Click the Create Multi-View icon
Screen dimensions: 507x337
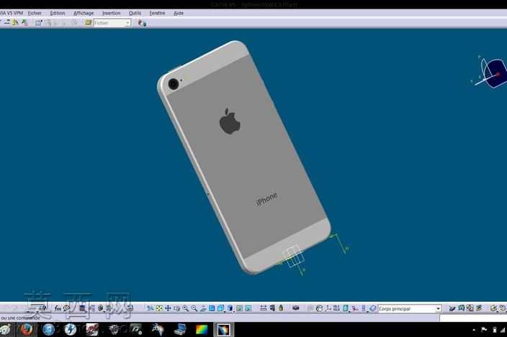(212, 308)
